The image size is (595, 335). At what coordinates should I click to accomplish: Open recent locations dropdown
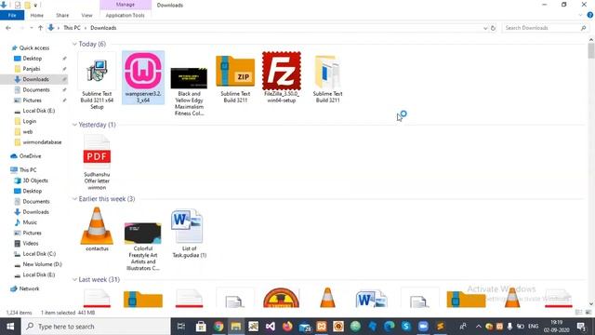(31, 28)
